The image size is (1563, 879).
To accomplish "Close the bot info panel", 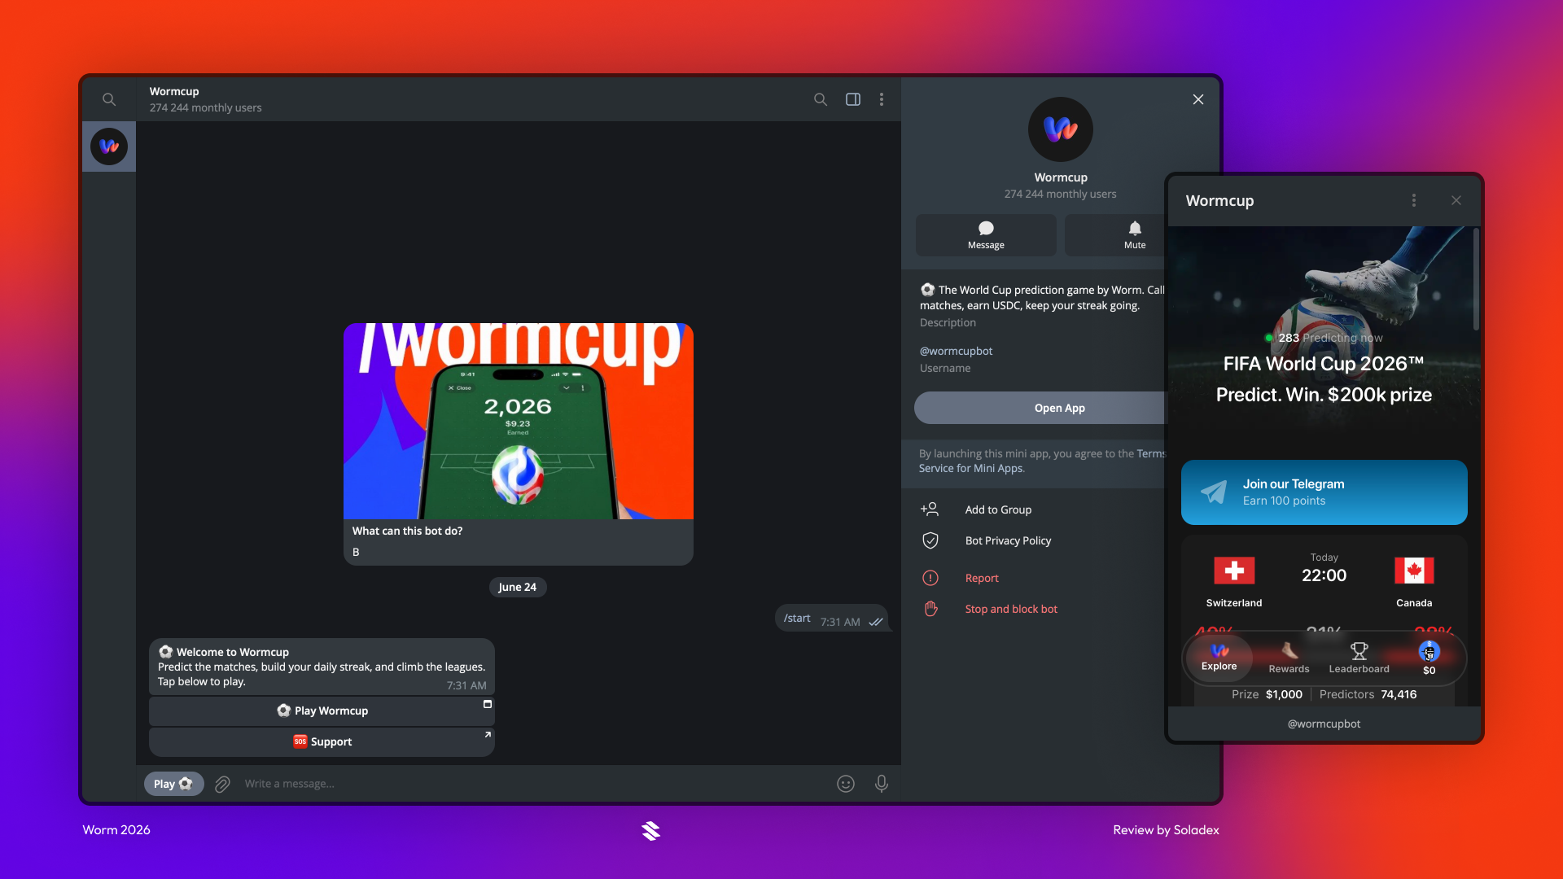I will click(1198, 99).
